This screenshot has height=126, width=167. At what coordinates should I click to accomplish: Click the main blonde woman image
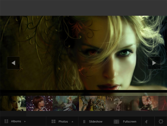click(x=83, y=53)
